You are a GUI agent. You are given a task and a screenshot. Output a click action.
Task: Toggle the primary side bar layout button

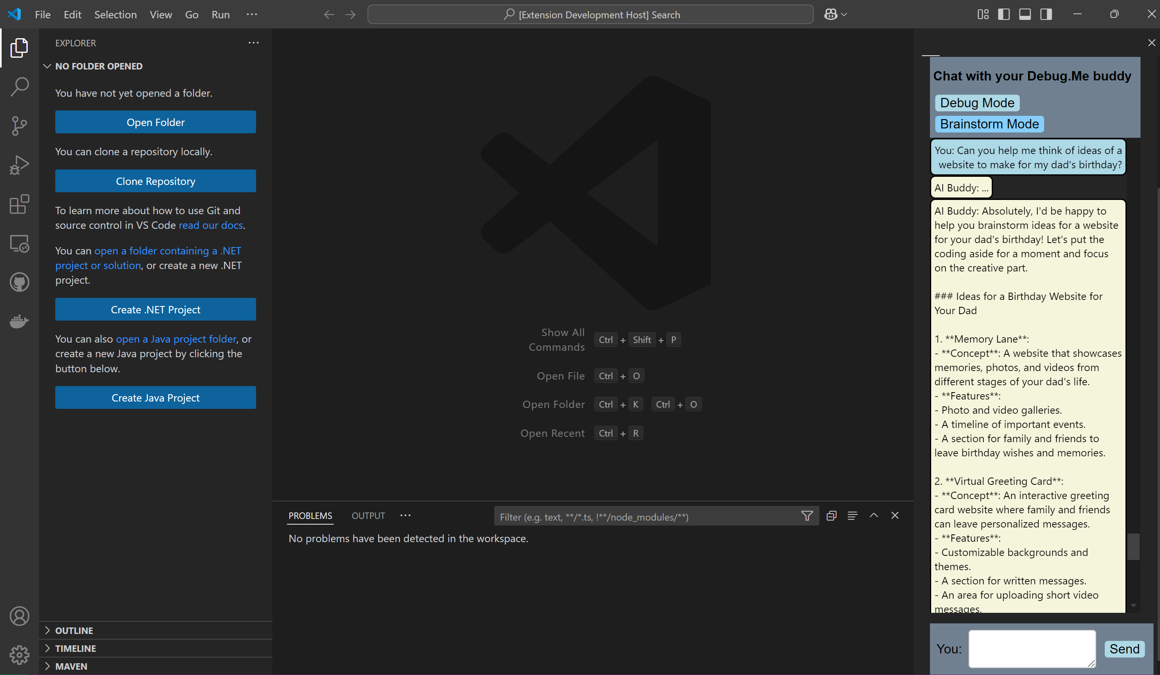click(x=1004, y=14)
